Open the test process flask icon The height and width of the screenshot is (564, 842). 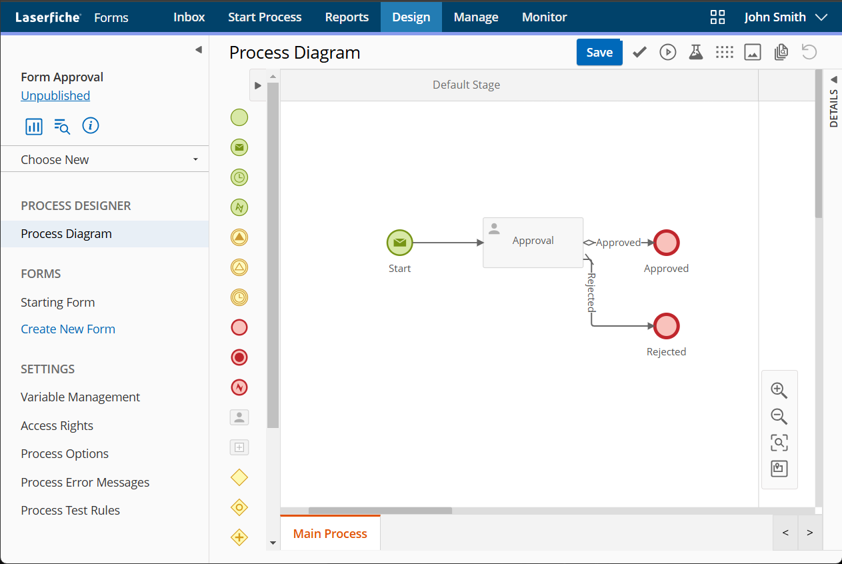click(x=696, y=52)
